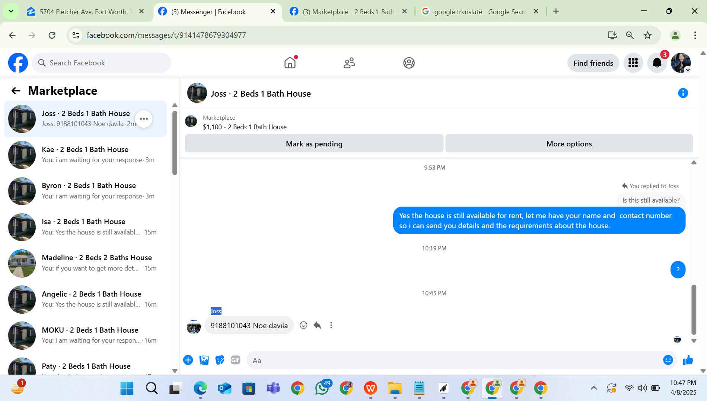Open Chrome profile avatar

[x=675, y=35]
